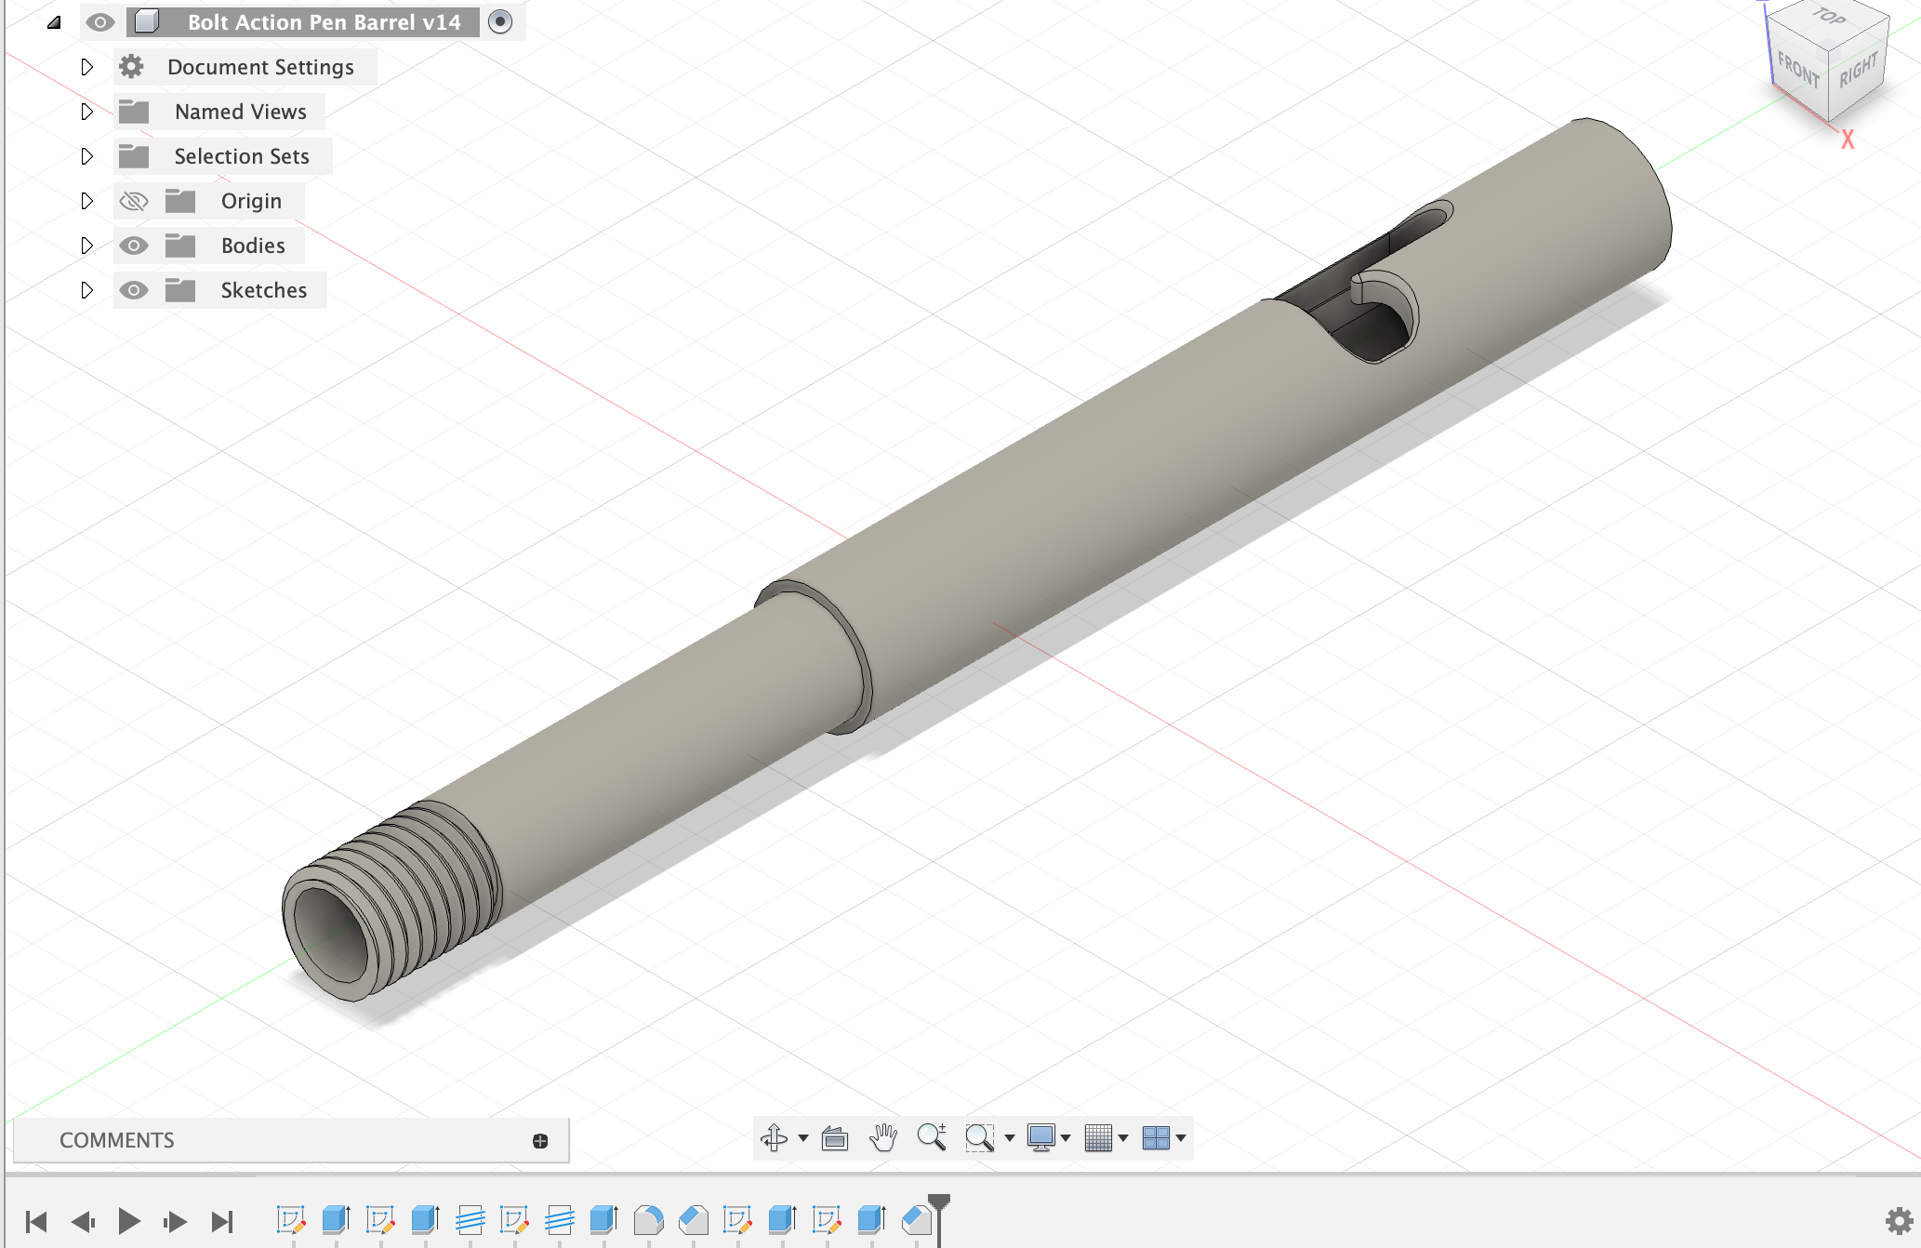Click the component icon beside Bolt Action Pen Barrel
Image resolution: width=1921 pixels, height=1248 pixels.
(147, 21)
